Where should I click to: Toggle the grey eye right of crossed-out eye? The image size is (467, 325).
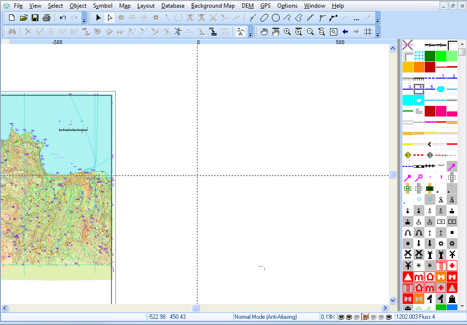click(373, 317)
